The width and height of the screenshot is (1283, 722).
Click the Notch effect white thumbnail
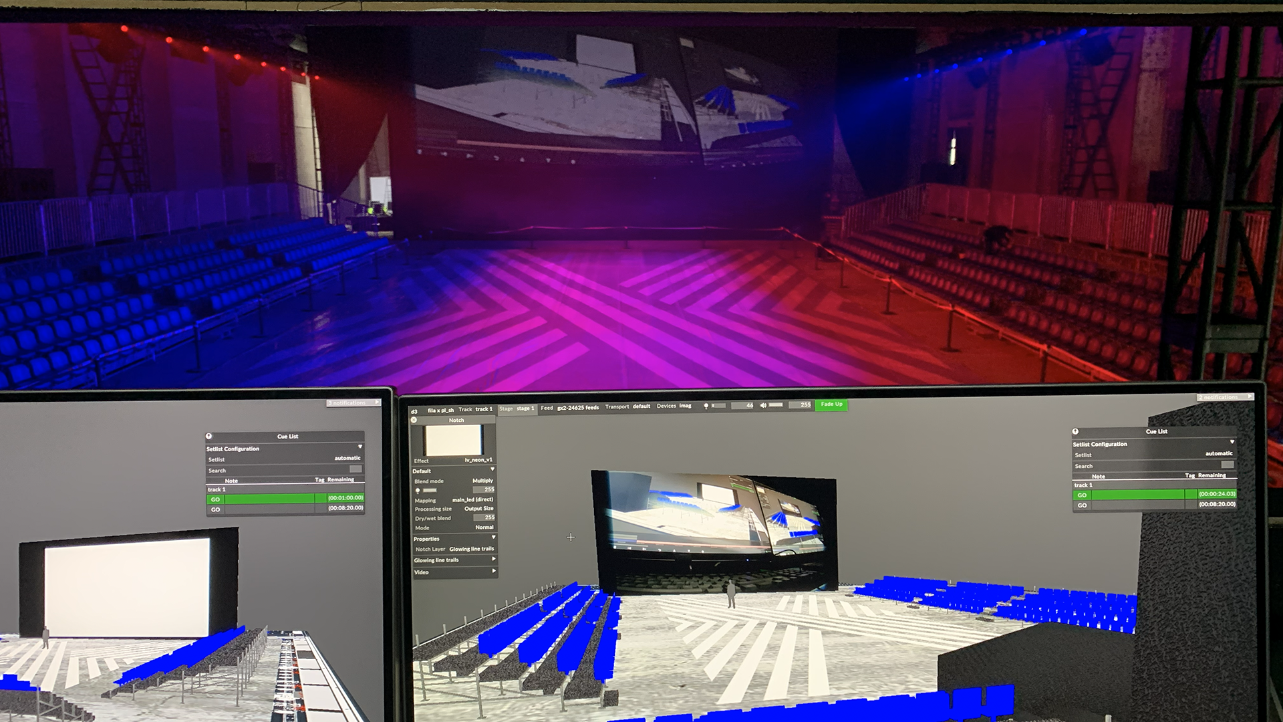point(454,441)
